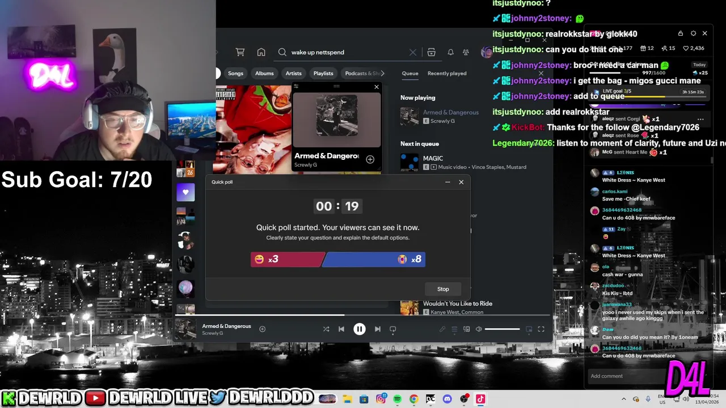The width and height of the screenshot is (726, 408).
Task: Switch to the Queue tab
Action: tap(410, 73)
